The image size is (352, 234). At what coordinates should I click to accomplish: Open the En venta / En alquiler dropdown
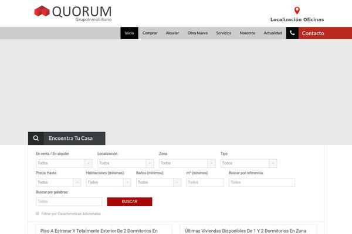(x=64, y=163)
